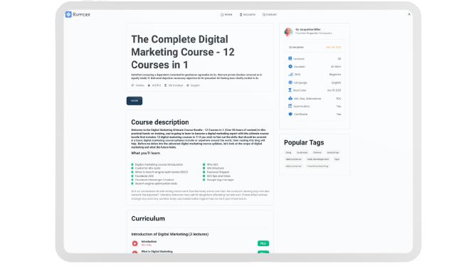This screenshot has width=474, height=266.
Task: Select the web development tag
Action: [317, 159]
